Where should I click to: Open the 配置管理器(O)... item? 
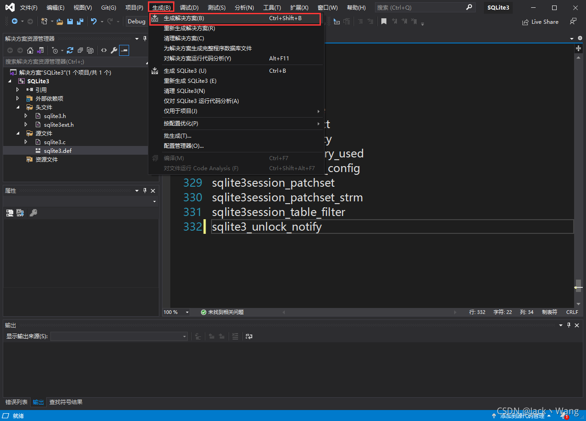[x=236, y=146]
